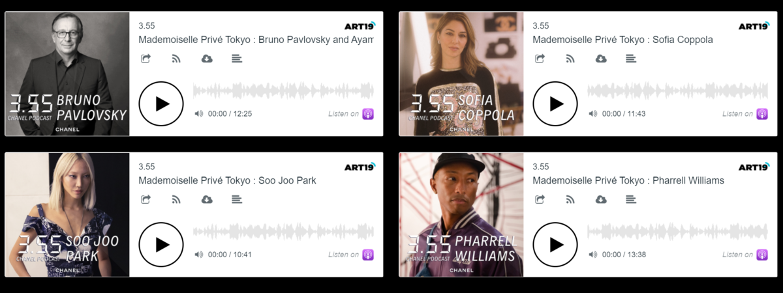Play the Sofia Coppola episode

tap(555, 104)
